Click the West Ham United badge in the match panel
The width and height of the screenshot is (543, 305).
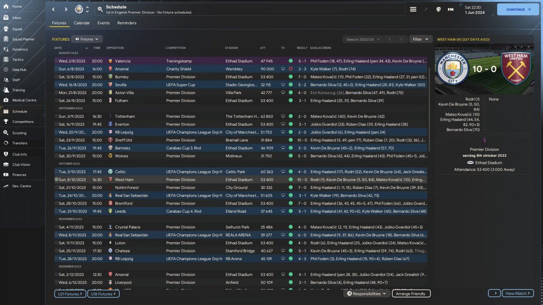(x=516, y=69)
